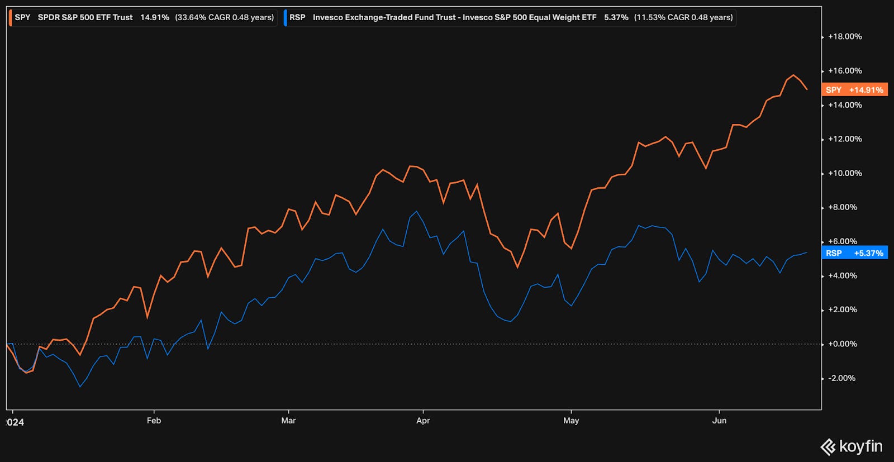
Task: Click the +2.00% axis label
Action: pos(843,309)
